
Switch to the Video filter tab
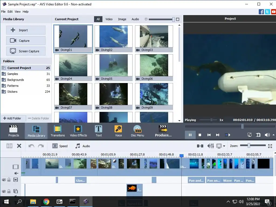109,19
